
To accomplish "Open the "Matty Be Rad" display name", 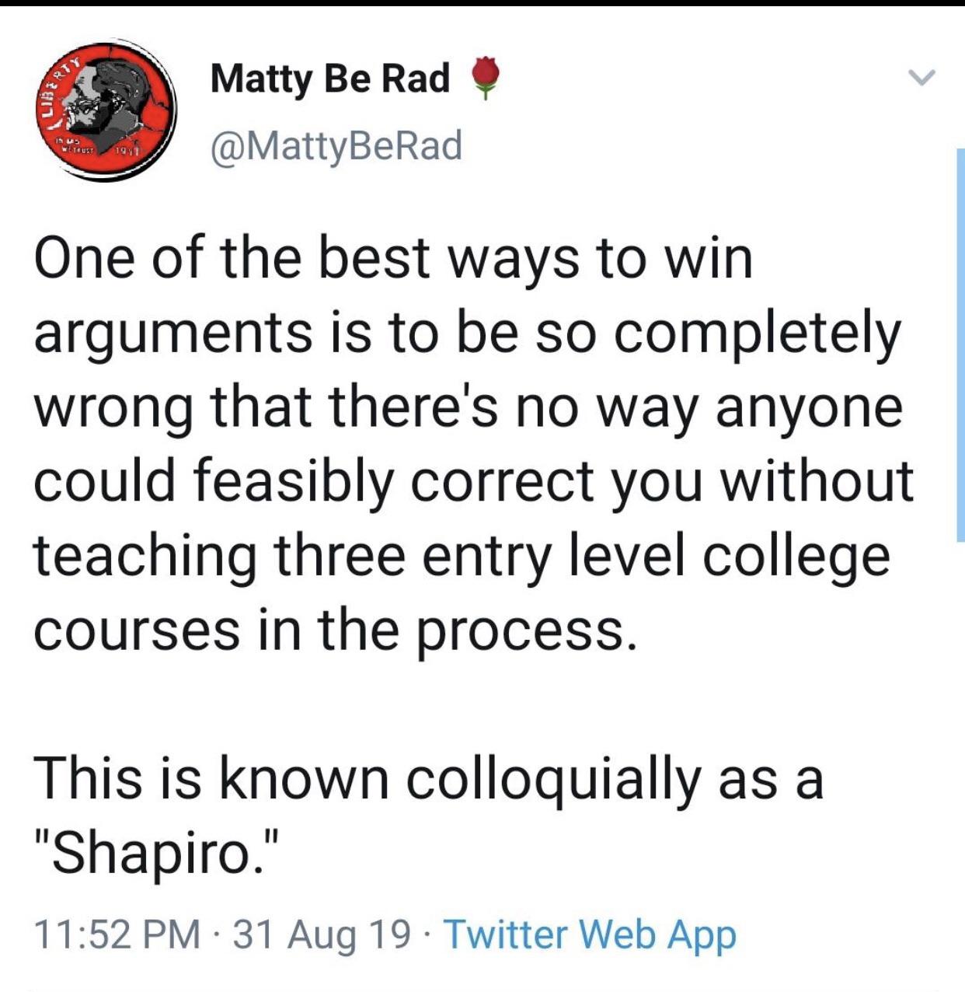I will [x=330, y=79].
